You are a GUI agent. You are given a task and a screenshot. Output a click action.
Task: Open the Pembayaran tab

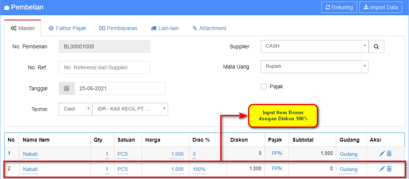118,28
